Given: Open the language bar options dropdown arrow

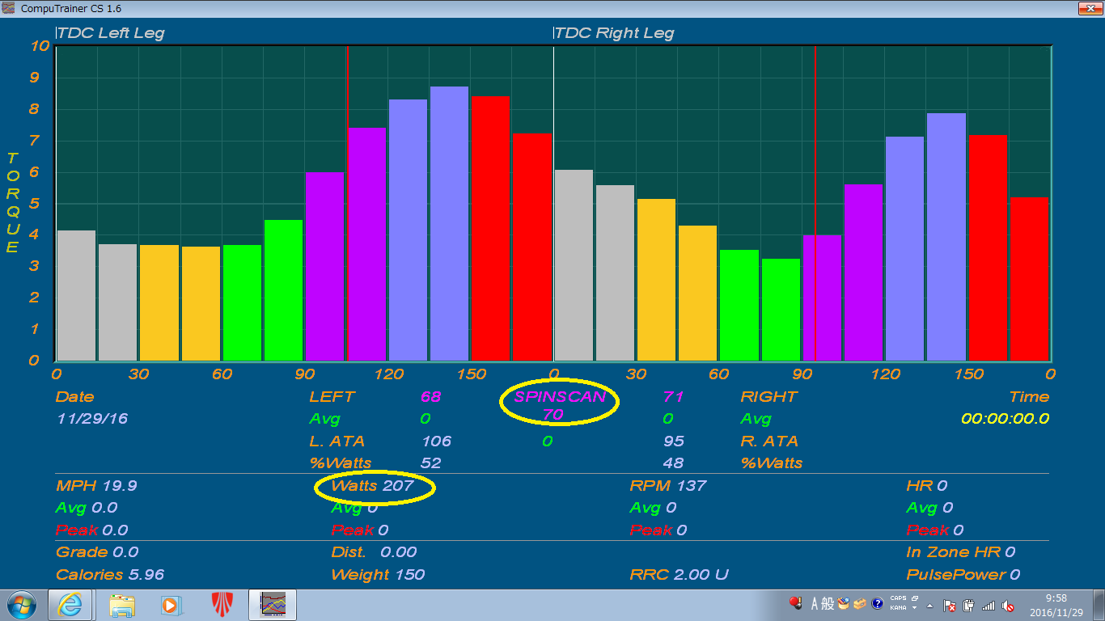Looking at the screenshot, I should tap(914, 608).
